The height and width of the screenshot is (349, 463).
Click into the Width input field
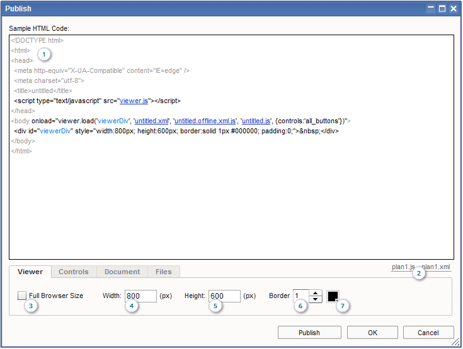(140, 296)
